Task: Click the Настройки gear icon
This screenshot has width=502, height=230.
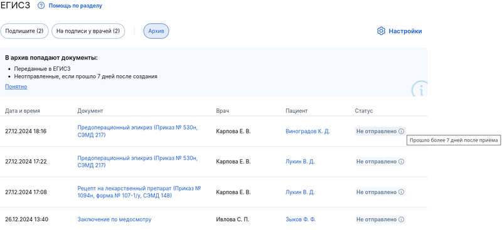Action: pyautogui.click(x=381, y=31)
